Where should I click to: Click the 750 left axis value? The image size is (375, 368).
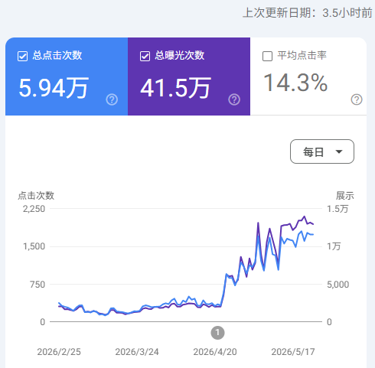37,285
